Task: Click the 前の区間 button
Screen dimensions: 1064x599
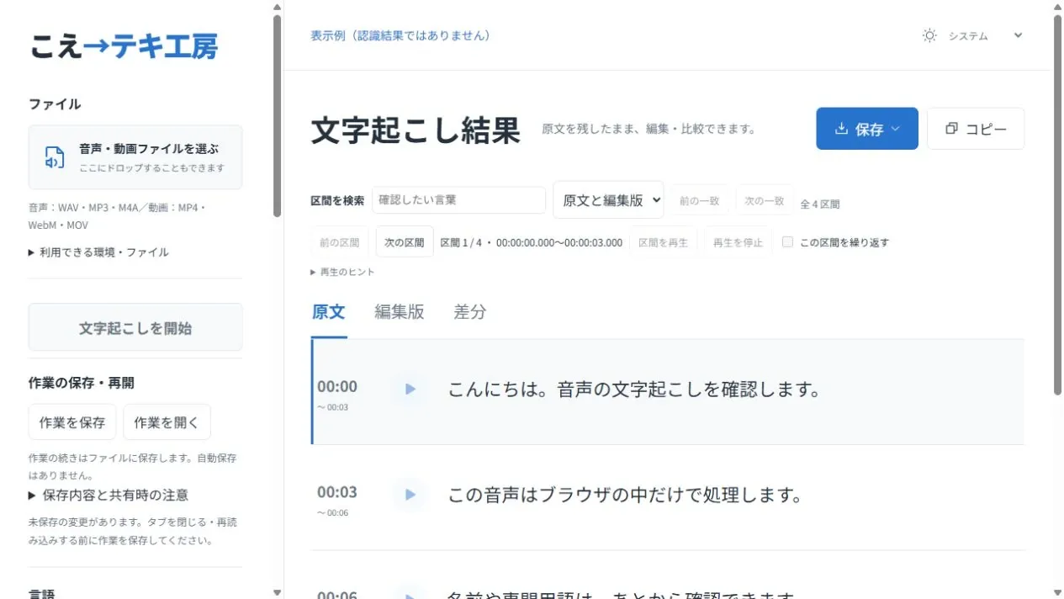Action: [x=340, y=241]
